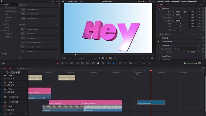Play the timeline with the Play button
Screen dimensions: 206x116
point(107,58)
